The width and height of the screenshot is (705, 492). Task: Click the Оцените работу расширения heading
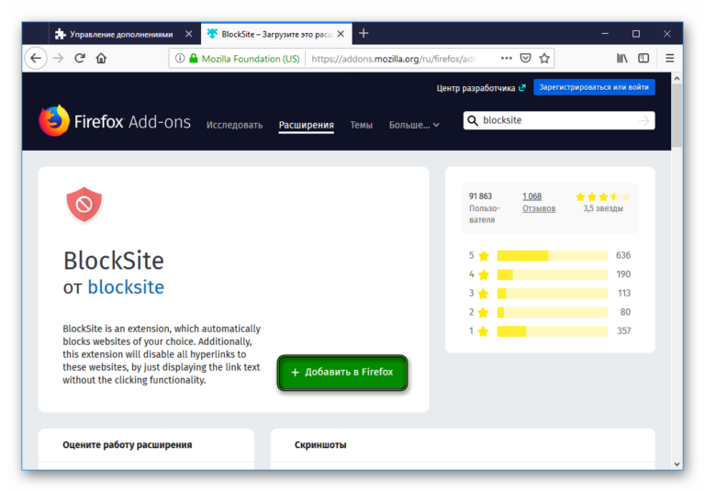pyautogui.click(x=128, y=445)
